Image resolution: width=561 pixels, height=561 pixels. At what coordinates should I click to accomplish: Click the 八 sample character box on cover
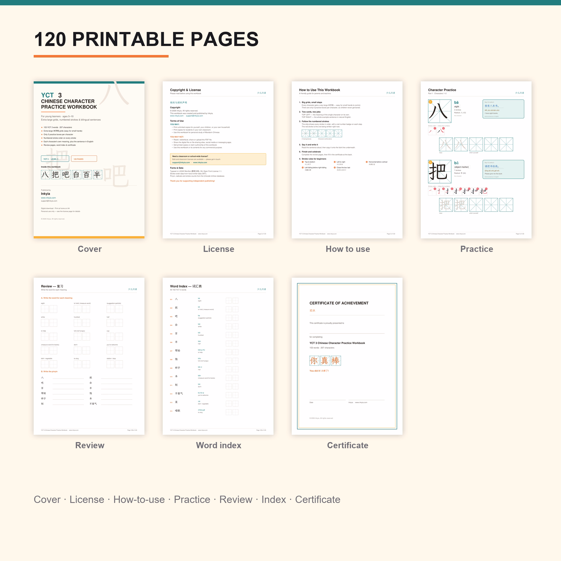point(46,174)
